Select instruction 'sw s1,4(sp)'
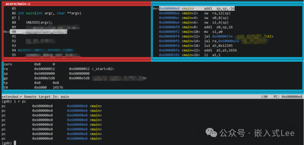This screenshot has height=145, width=304. pos(216,23)
